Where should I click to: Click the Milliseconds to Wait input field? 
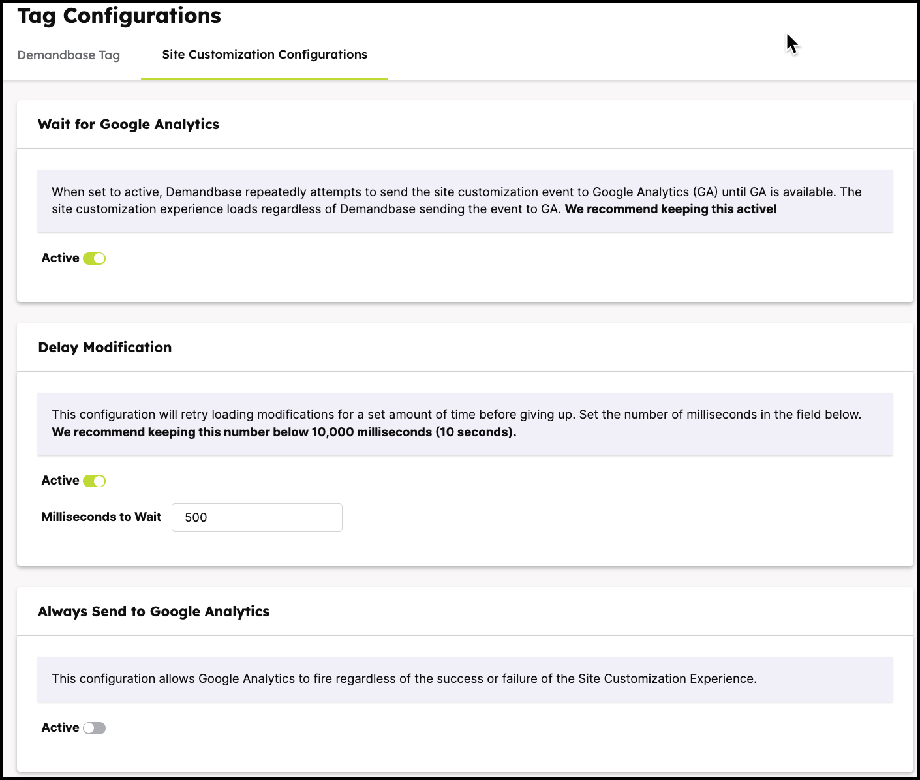pyautogui.click(x=256, y=517)
